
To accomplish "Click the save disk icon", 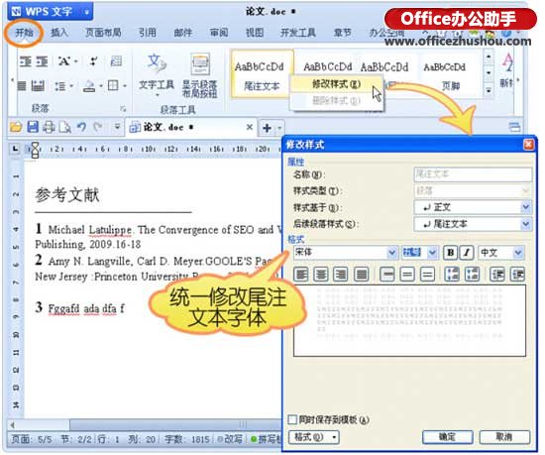I will point(33,127).
